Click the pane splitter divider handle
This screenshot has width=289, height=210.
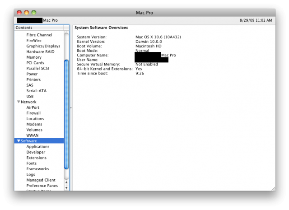coord(71,107)
